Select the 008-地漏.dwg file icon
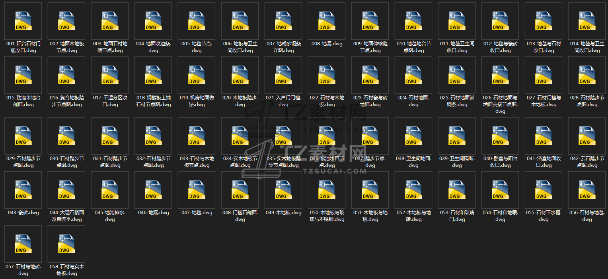The image size is (608, 279). click(x=327, y=21)
